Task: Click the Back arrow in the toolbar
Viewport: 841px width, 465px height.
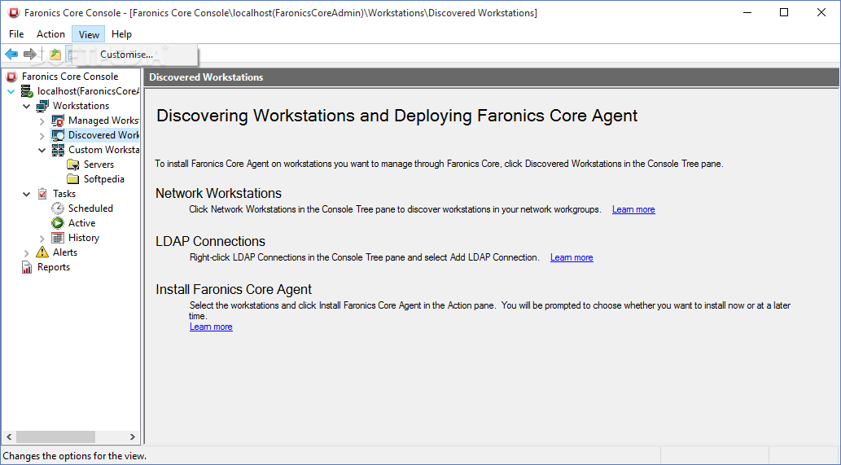Action: [11, 55]
